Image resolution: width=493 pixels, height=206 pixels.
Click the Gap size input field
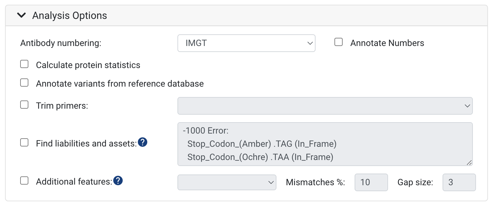click(459, 182)
